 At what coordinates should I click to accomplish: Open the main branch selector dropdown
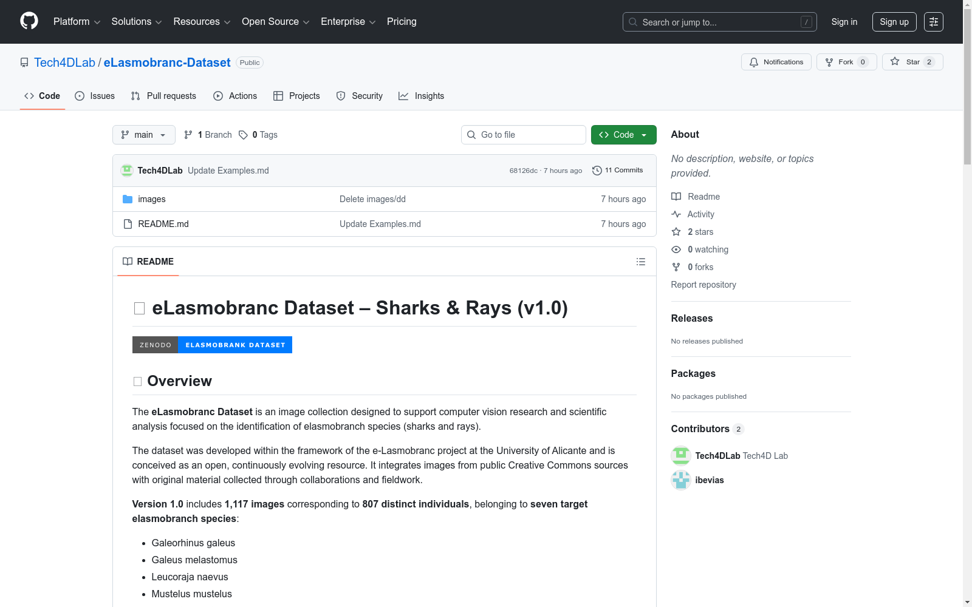click(x=144, y=135)
